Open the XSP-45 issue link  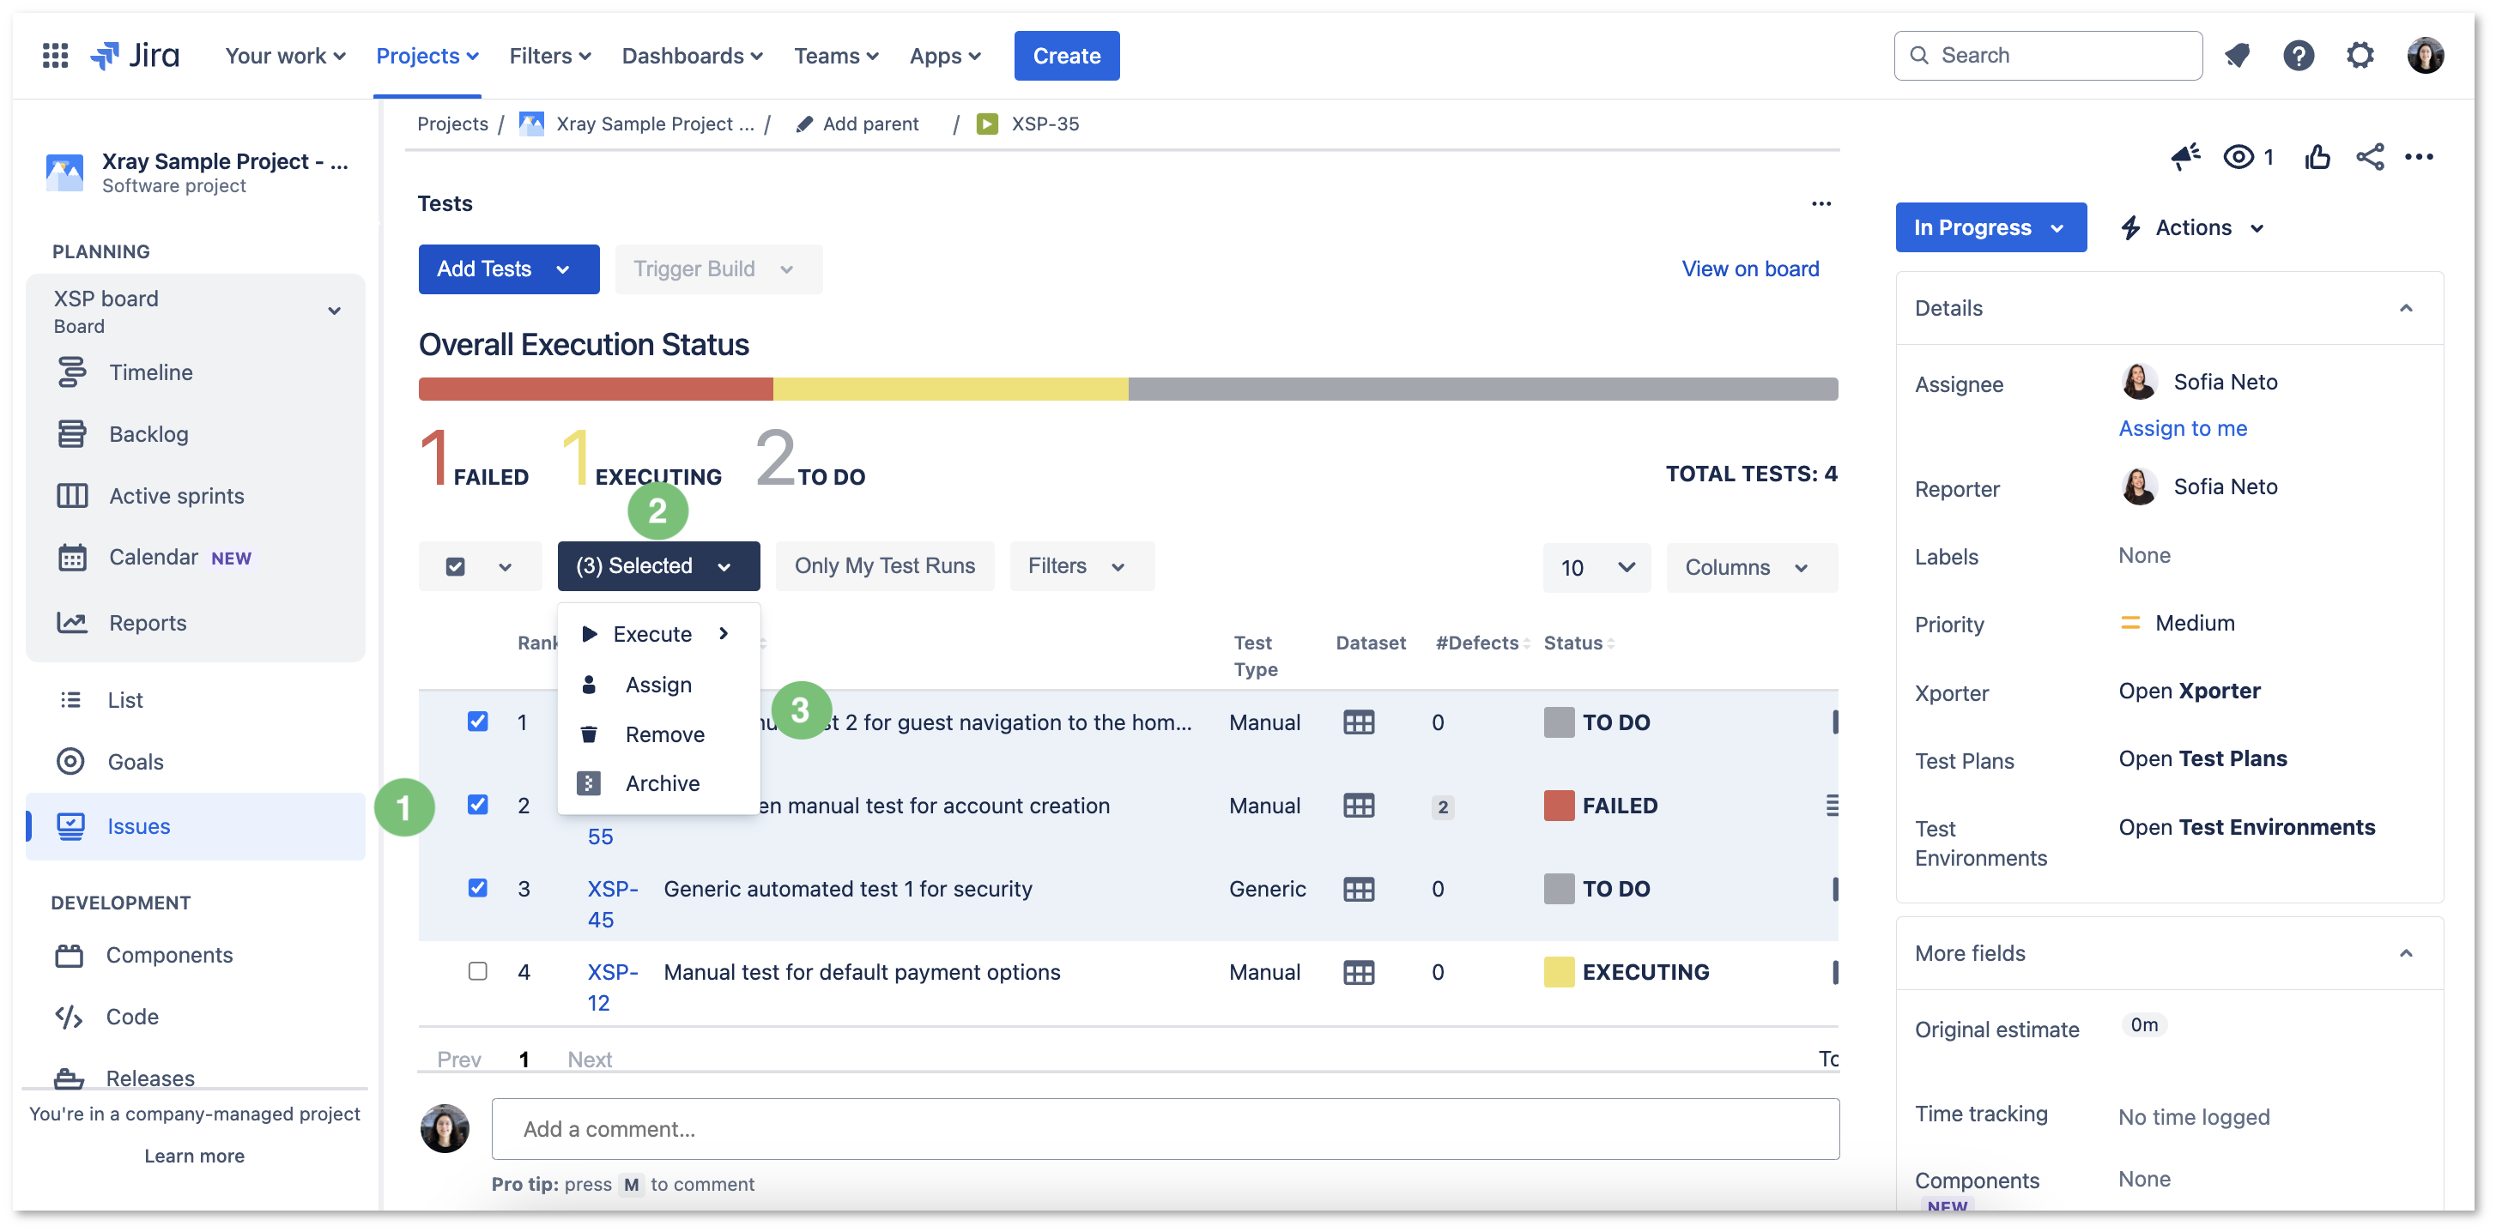[612, 903]
